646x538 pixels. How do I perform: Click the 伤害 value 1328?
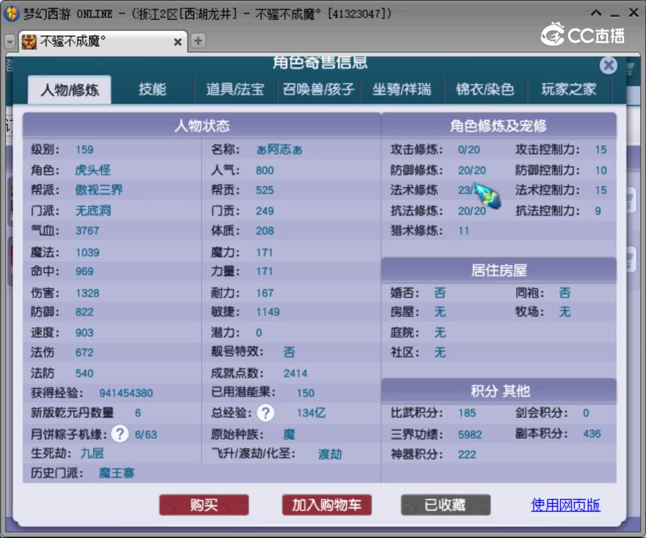click(87, 293)
